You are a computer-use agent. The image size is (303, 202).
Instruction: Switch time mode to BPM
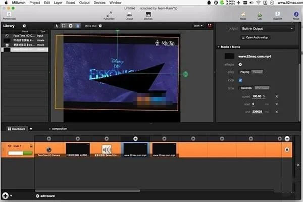[262, 88]
